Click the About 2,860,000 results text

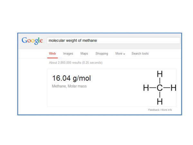point(76,63)
